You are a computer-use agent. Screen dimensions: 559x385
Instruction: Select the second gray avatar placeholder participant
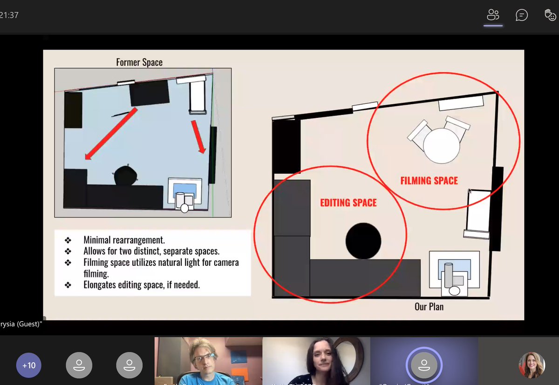129,365
